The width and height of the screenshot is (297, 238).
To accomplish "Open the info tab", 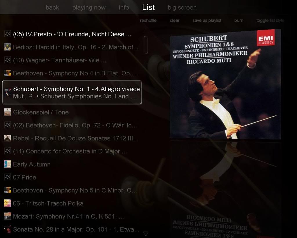I will pyautogui.click(x=124, y=7).
